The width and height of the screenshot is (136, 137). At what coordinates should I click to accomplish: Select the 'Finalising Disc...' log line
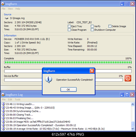point(20,118)
